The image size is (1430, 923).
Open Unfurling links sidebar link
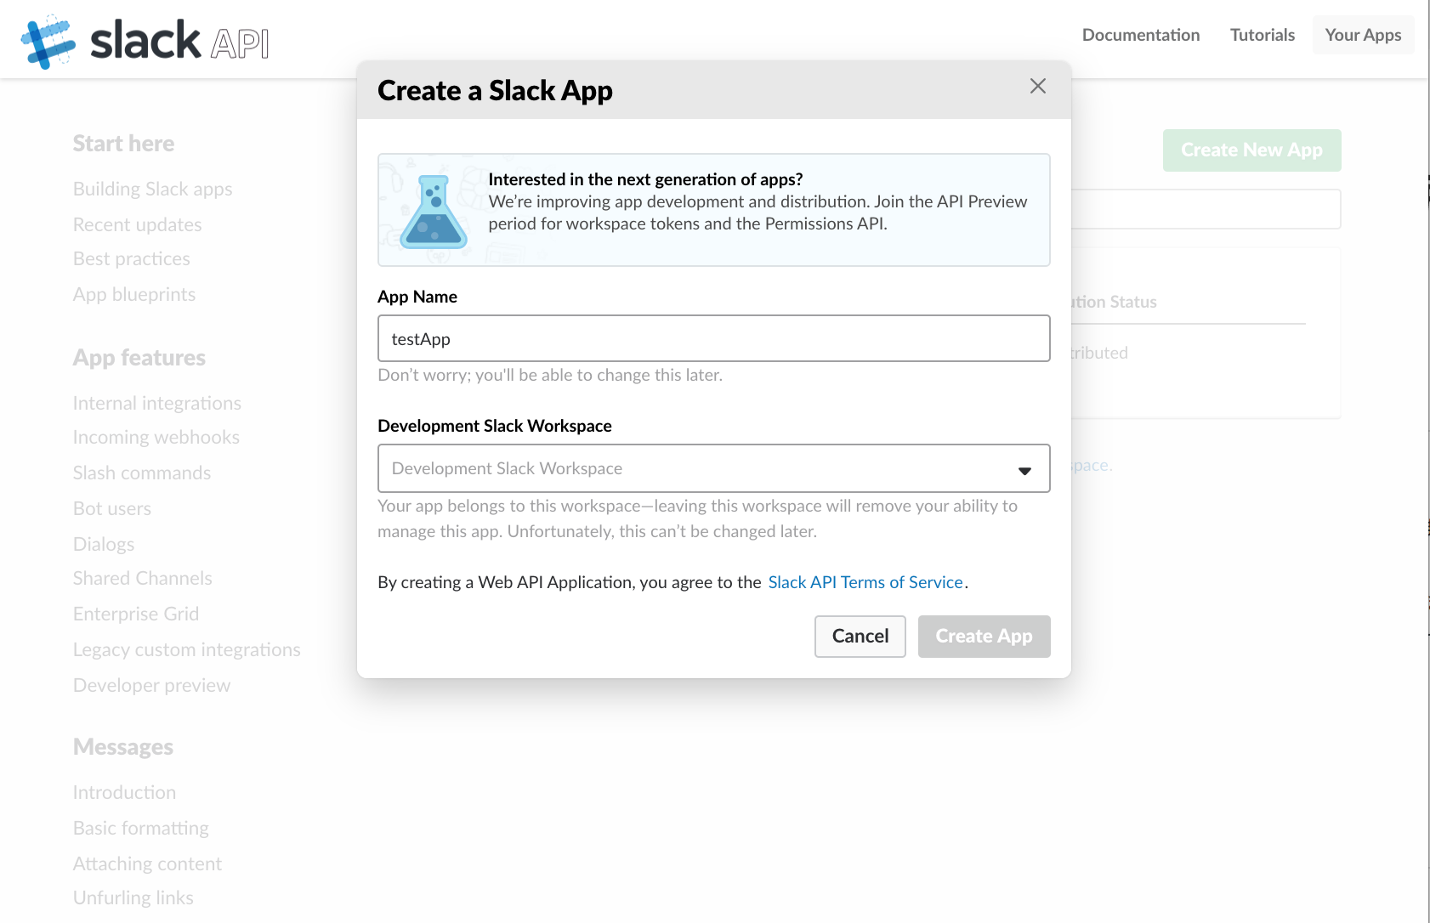pos(133,898)
